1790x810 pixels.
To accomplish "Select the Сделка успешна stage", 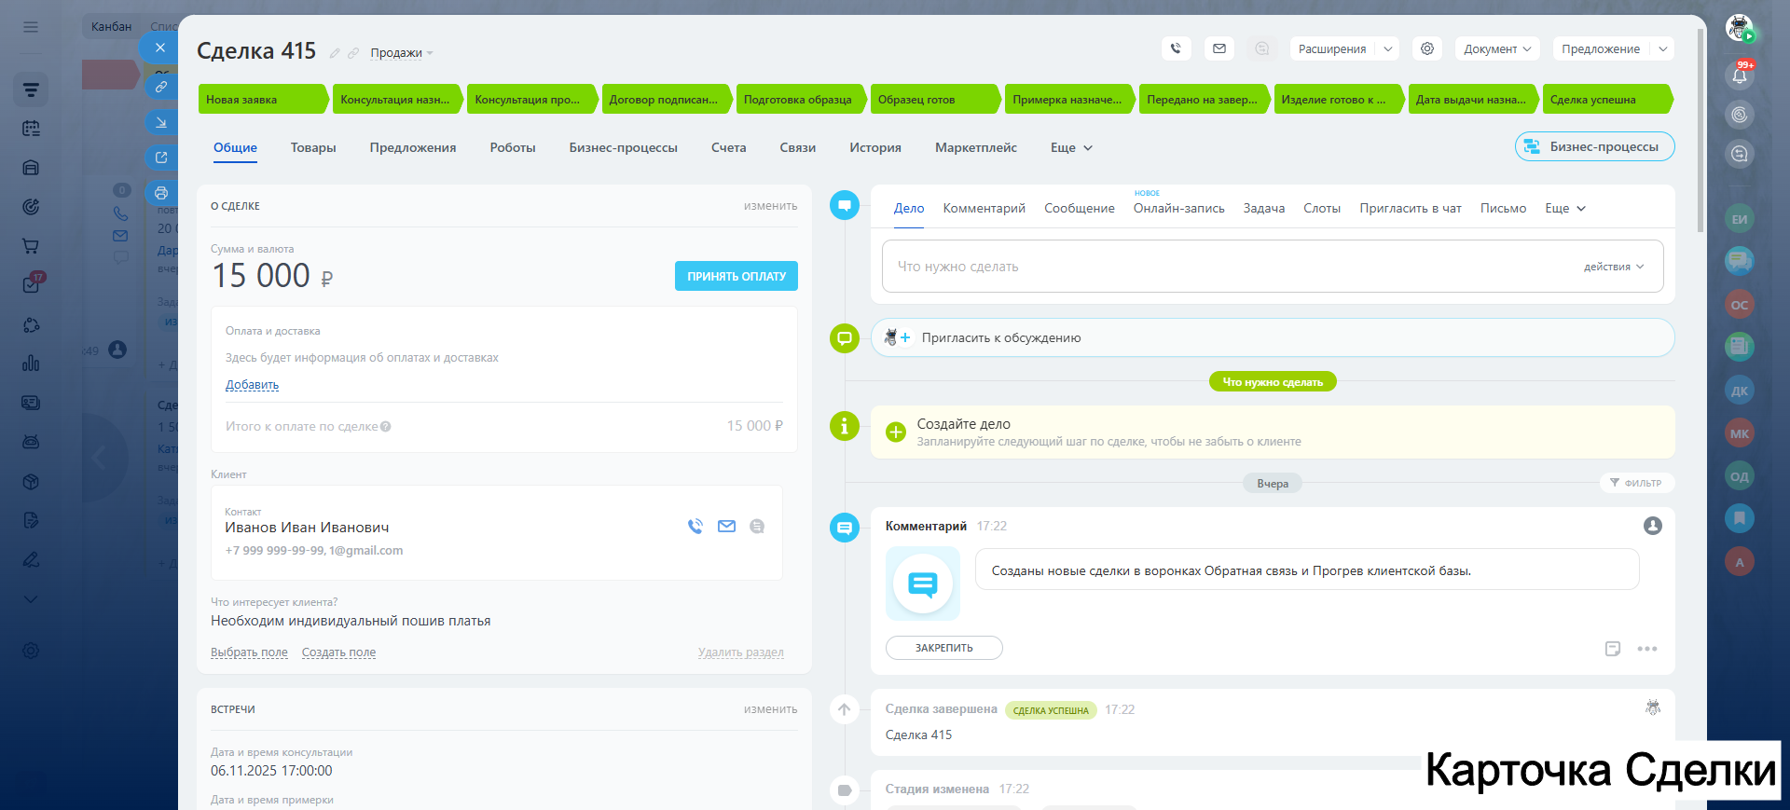I will click(x=1605, y=100).
